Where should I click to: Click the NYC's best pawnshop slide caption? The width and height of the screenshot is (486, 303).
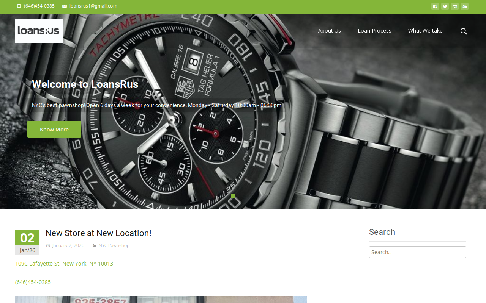pyautogui.click(x=157, y=105)
